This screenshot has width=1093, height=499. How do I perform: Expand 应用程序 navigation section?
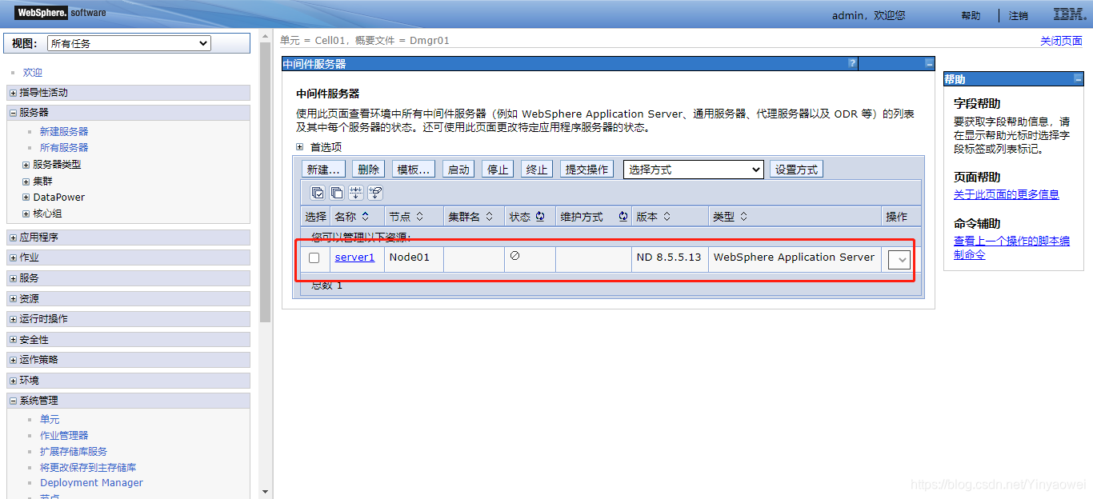point(13,238)
